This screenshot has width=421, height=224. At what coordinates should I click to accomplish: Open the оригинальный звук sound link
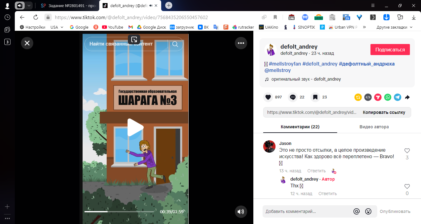[x=306, y=79]
